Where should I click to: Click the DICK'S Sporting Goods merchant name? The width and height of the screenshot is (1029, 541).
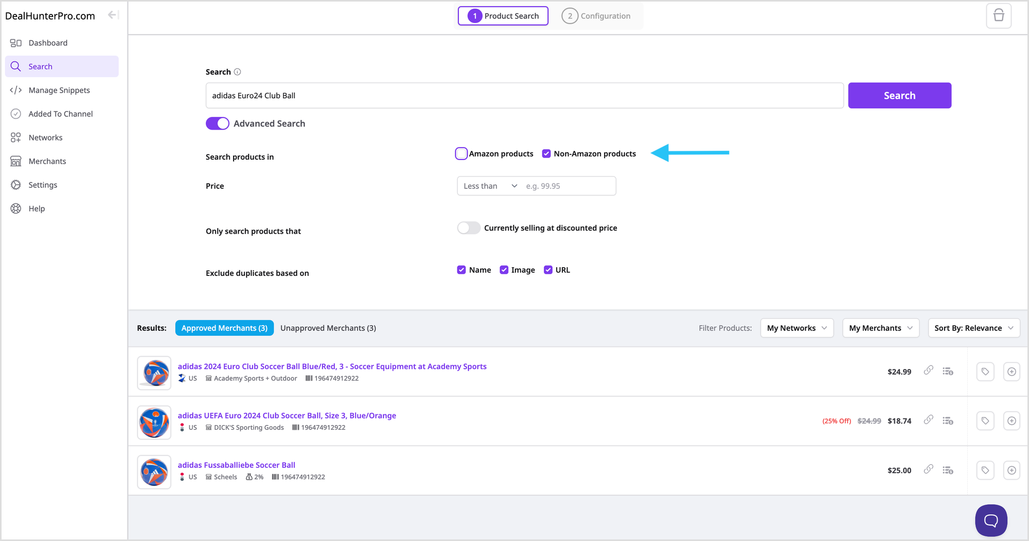pos(249,428)
